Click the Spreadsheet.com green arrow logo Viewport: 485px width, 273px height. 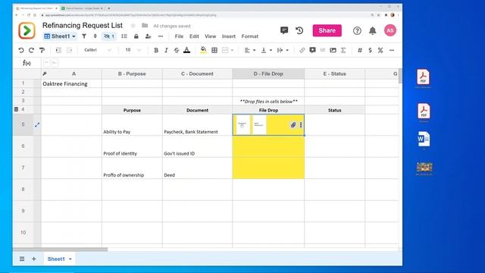(x=27, y=30)
